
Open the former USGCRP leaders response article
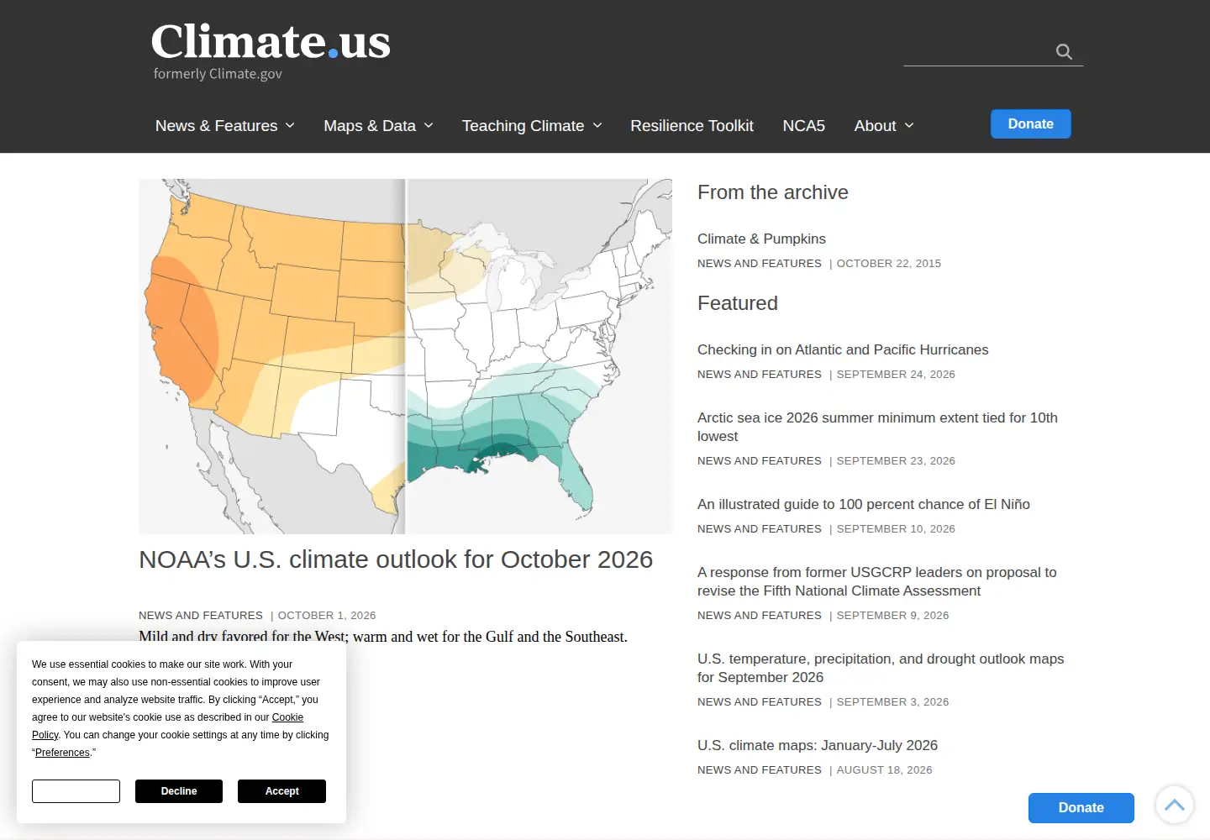pos(877,581)
